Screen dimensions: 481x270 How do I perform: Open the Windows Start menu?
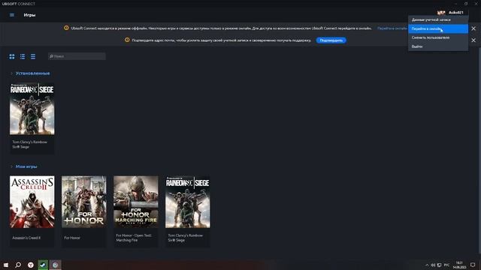[x=6, y=265]
